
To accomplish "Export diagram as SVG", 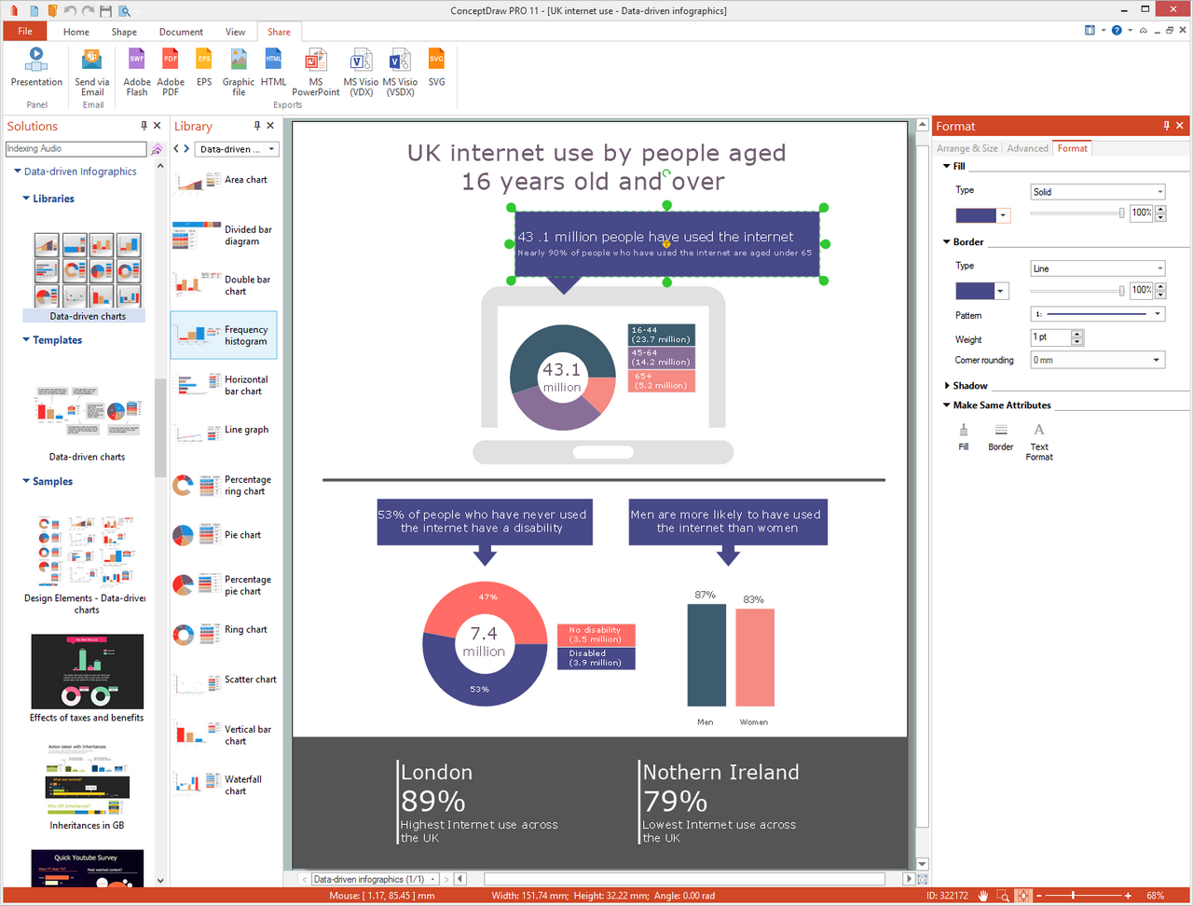I will (x=436, y=70).
